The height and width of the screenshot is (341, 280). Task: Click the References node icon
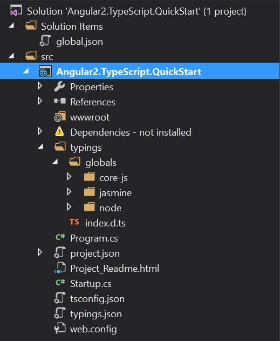60,101
